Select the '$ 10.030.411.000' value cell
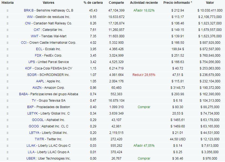The image size is (225, 162). coord(210,10)
